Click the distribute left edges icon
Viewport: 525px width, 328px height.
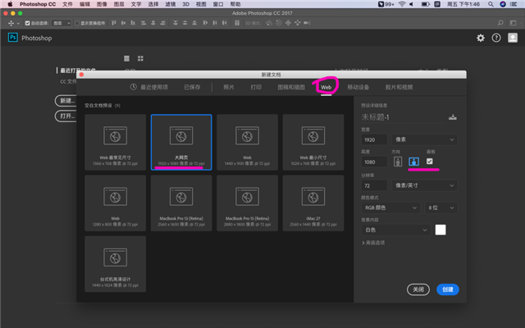(205, 23)
